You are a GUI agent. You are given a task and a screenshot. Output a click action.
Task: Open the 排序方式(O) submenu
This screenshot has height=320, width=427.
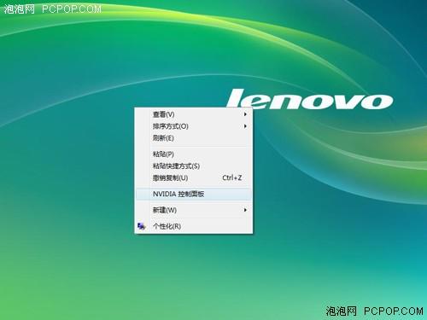[x=193, y=126]
